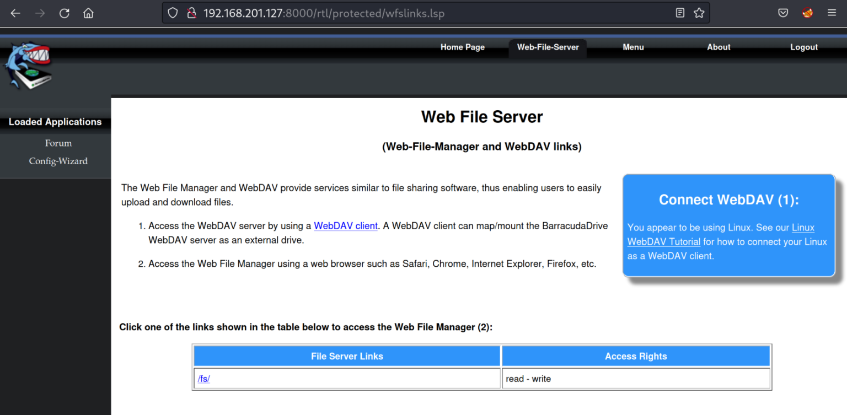Open the /fs/ file server link
The width and height of the screenshot is (847, 415).
204,379
